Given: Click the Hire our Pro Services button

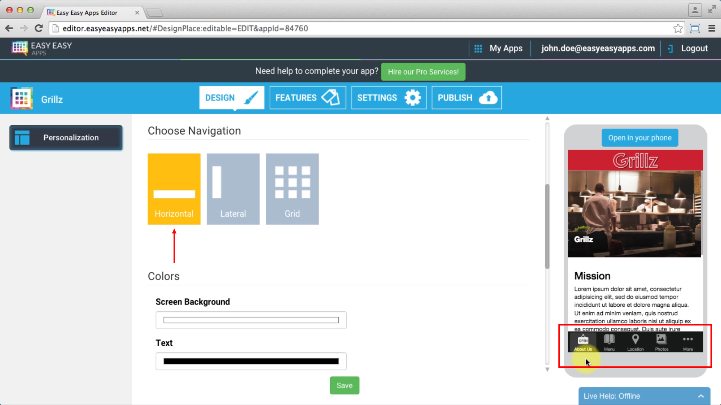Looking at the screenshot, I should [423, 72].
